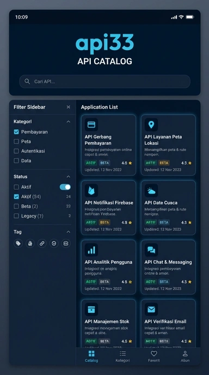Click the Wi-Fi status bar icon

pos(181,17)
